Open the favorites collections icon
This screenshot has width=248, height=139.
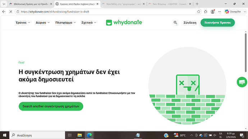pos(206,11)
